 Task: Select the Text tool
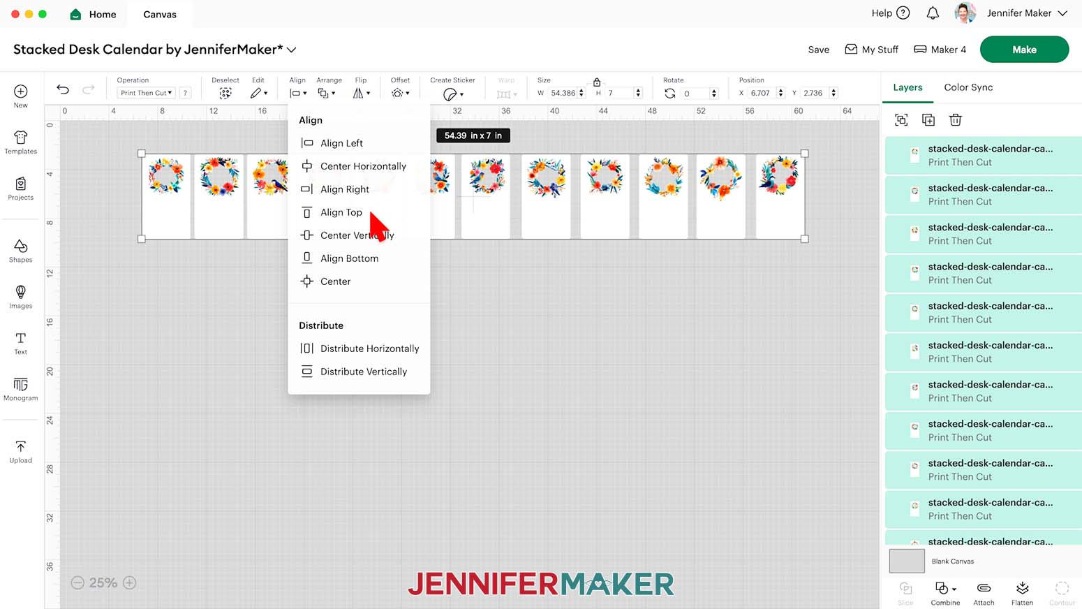pos(21,342)
